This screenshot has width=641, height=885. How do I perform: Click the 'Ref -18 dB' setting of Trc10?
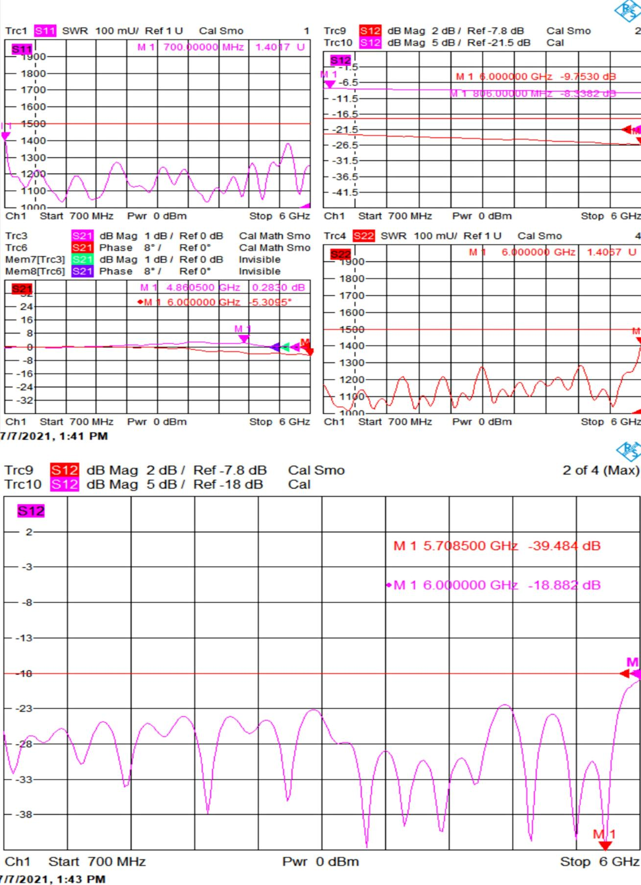228,485
